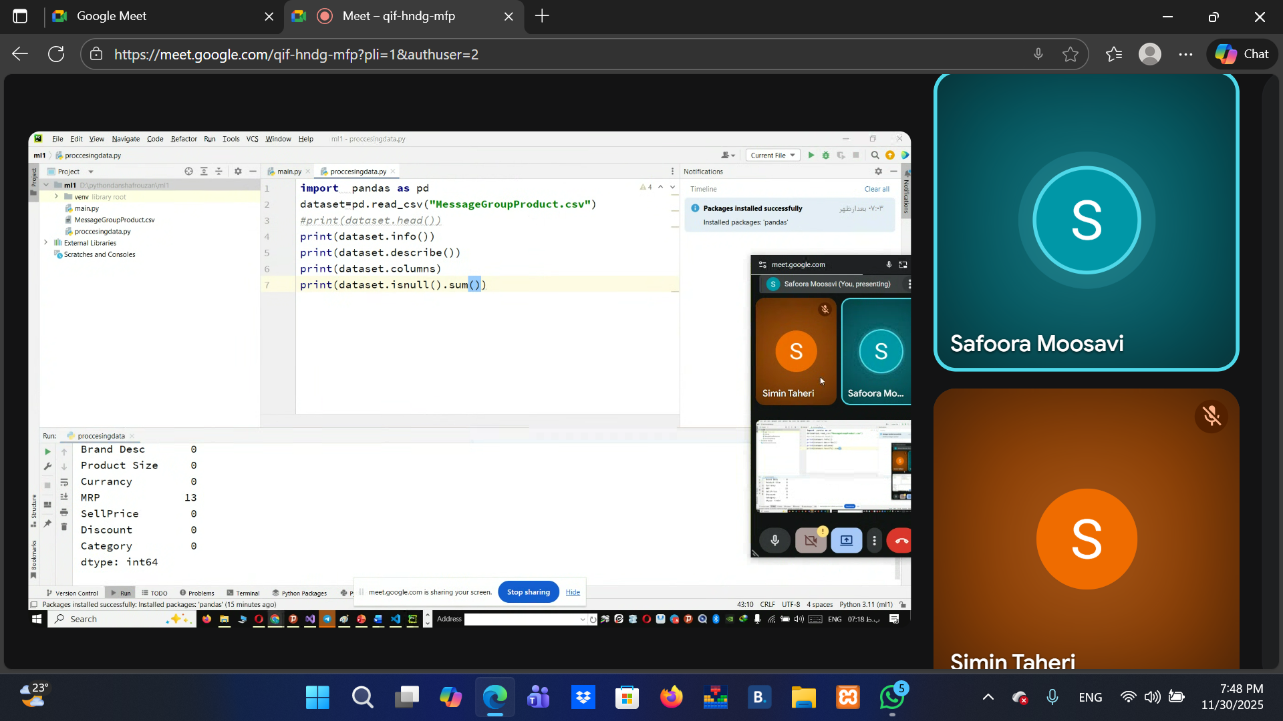Image resolution: width=1283 pixels, height=721 pixels.
Task: Click the Stop sharing button
Action: (528, 592)
